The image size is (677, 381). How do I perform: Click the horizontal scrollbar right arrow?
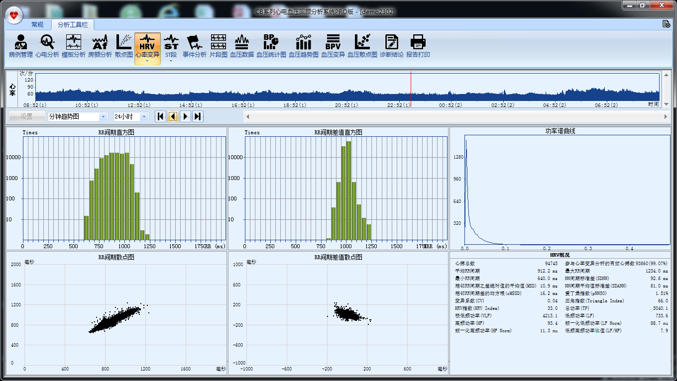666,117
